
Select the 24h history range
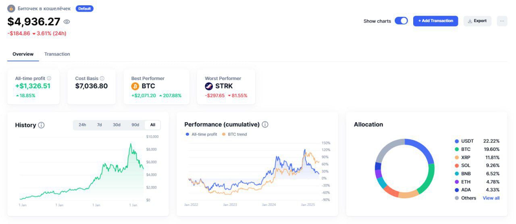pos(82,125)
